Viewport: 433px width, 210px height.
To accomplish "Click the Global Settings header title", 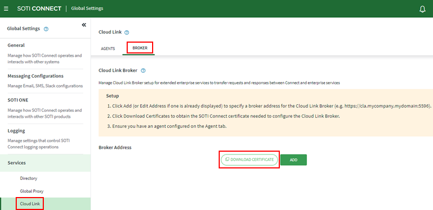I will [x=87, y=9].
